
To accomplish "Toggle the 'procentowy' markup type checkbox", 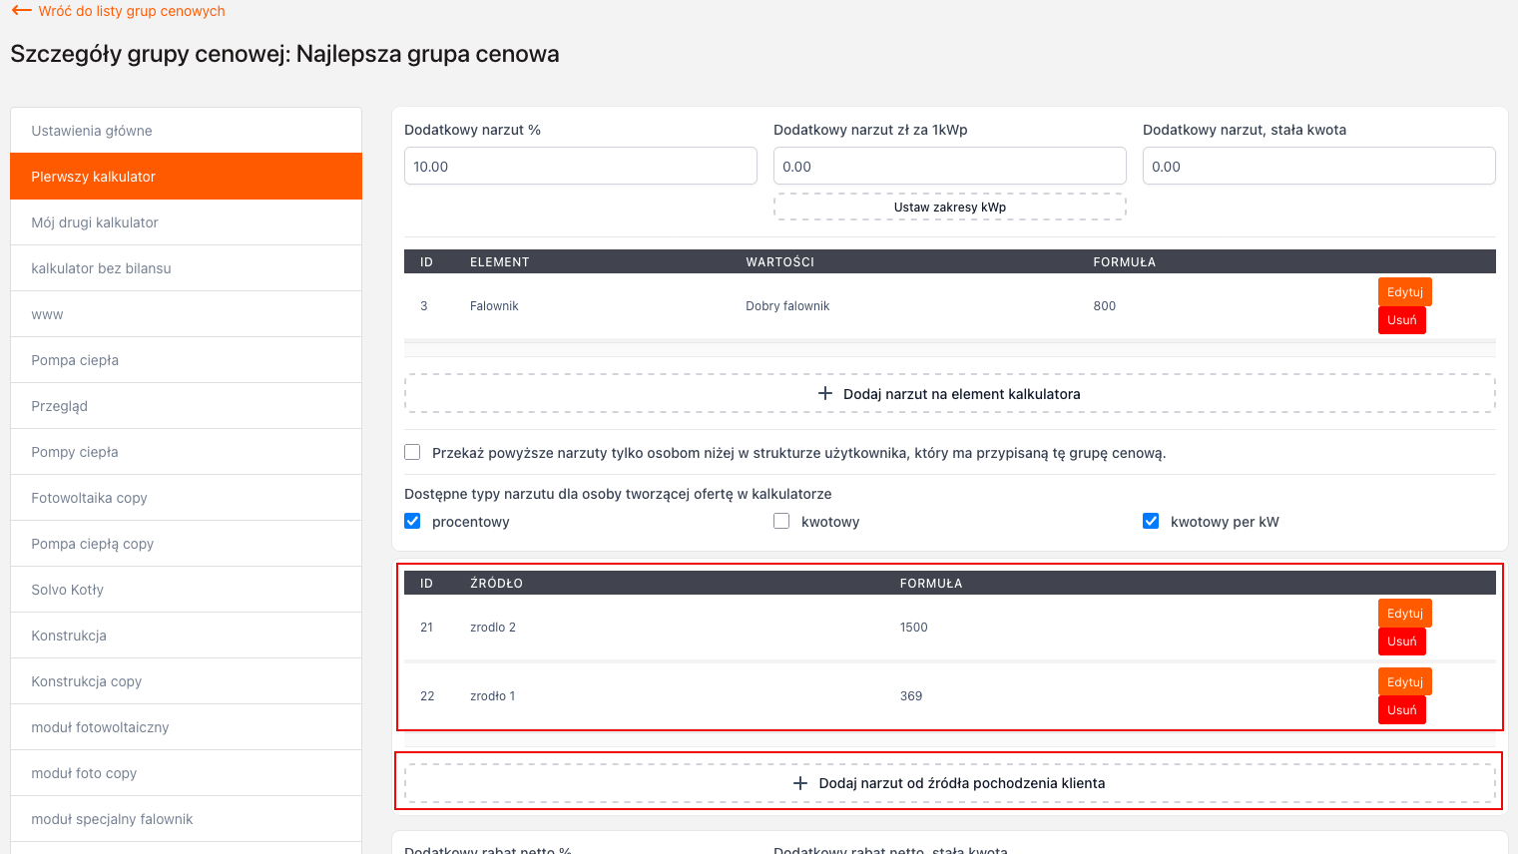I will click(x=412, y=521).
